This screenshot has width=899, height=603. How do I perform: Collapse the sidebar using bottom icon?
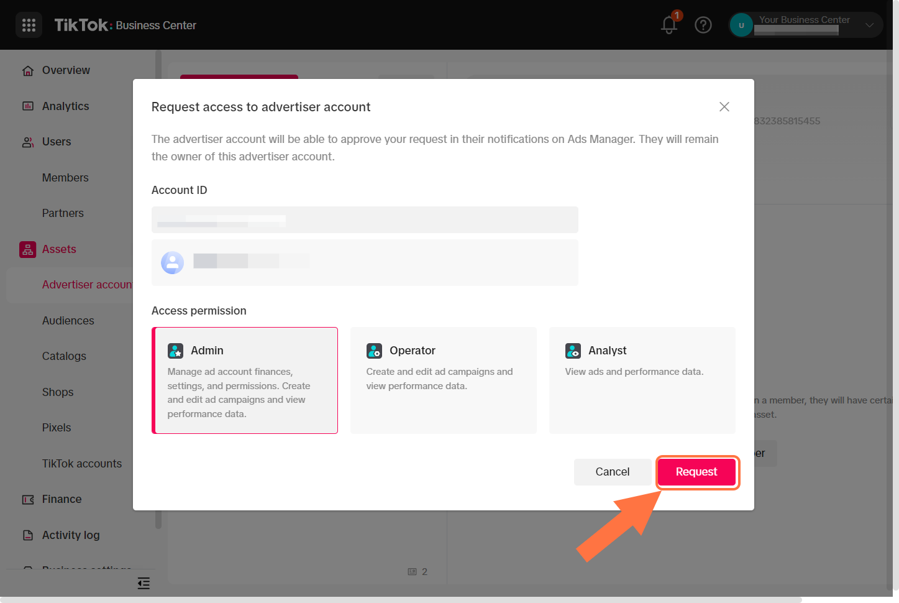click(x=144, y=583)
